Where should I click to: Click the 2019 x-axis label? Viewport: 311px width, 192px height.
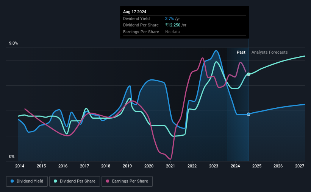point(127,166)
